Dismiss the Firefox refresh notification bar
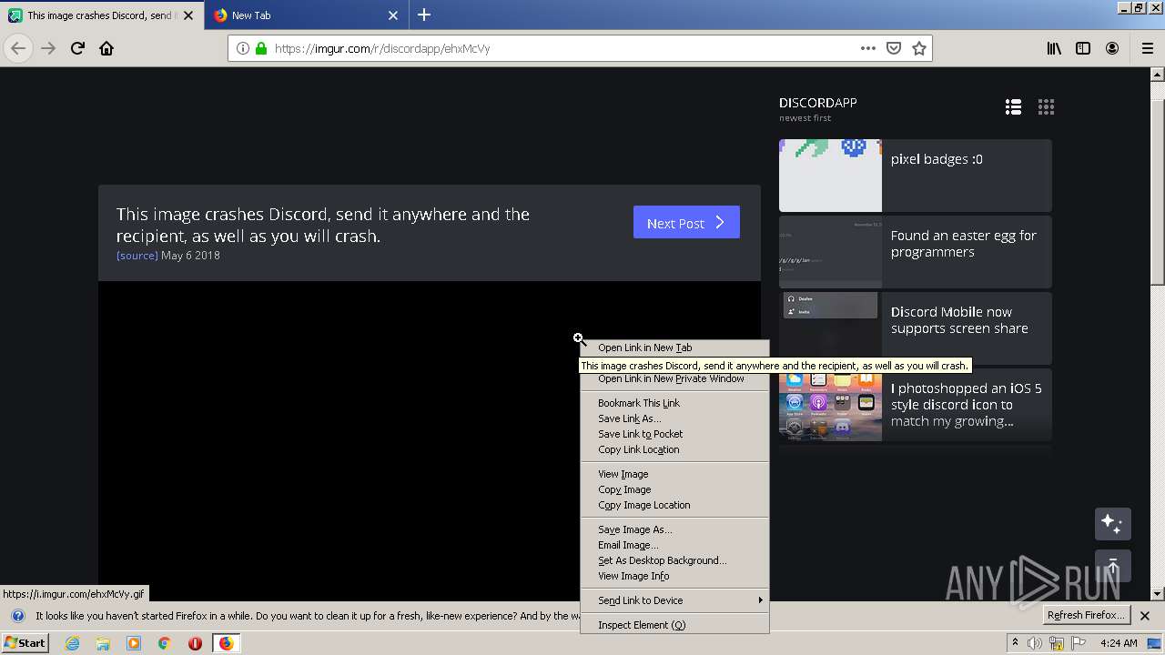 point(1145,616)
